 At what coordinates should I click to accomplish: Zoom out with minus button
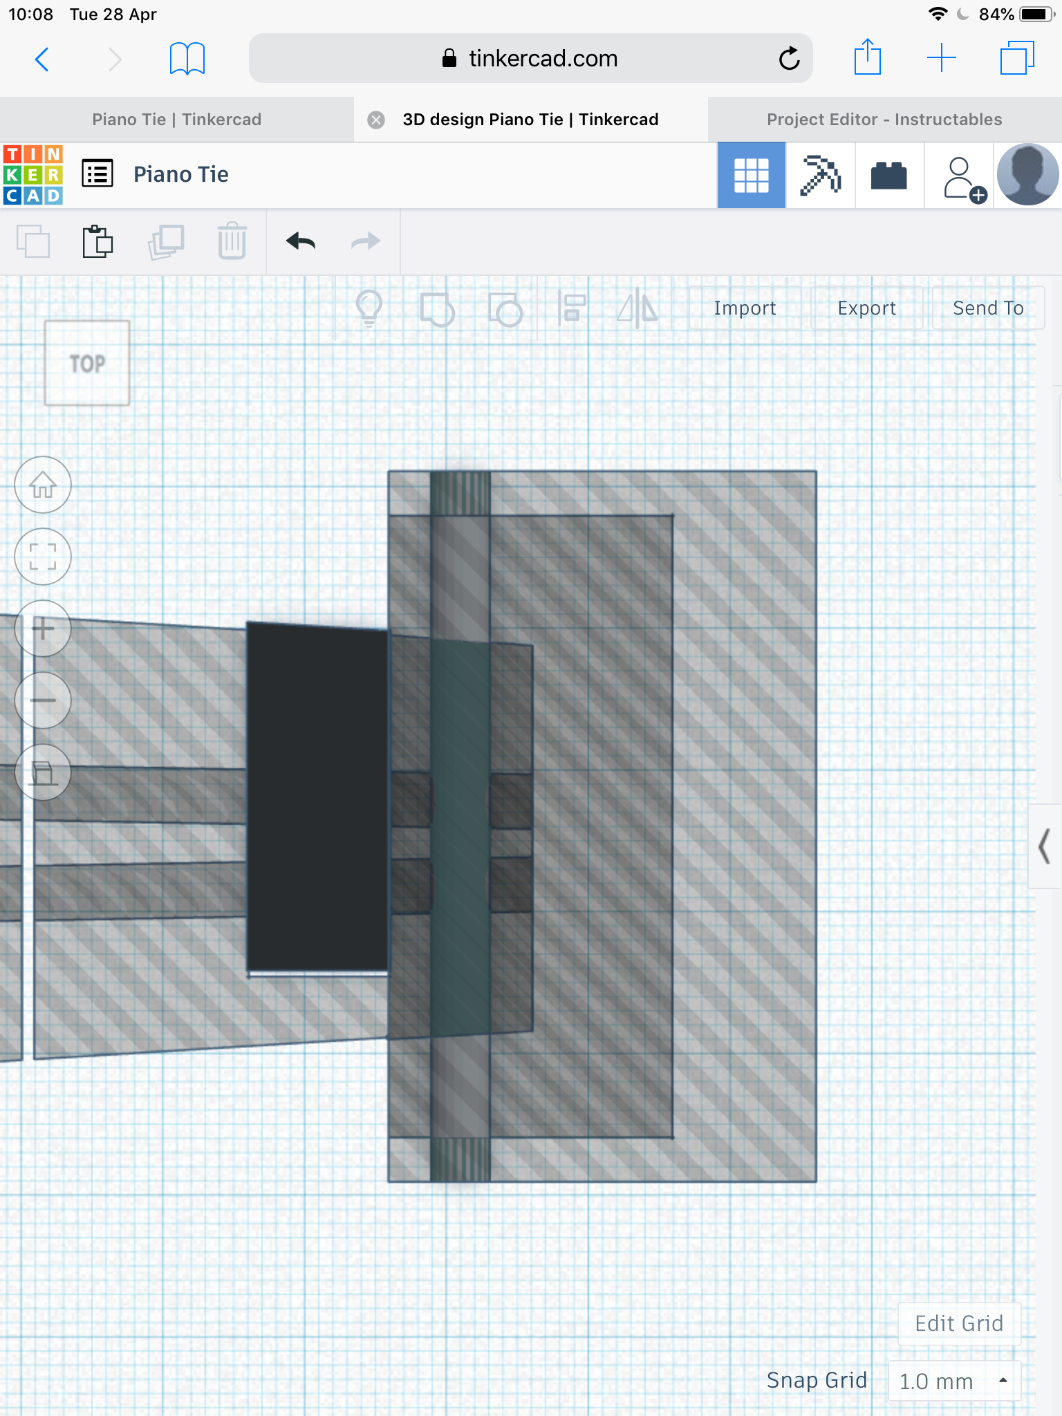pos(43,700)
